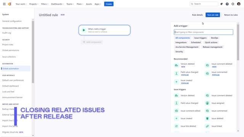Open the settings gear icon

[233, 4]
